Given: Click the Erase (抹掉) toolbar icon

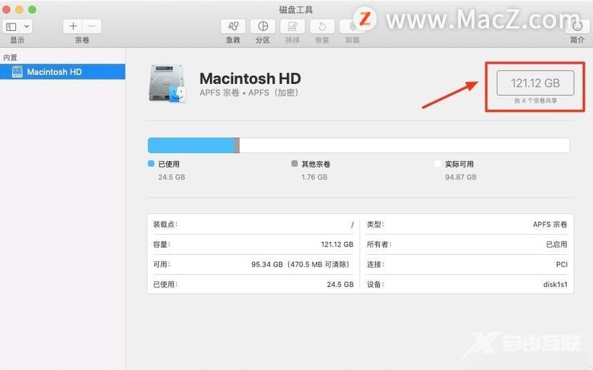Looking at the screenshot, I should [x=292, y=27].
